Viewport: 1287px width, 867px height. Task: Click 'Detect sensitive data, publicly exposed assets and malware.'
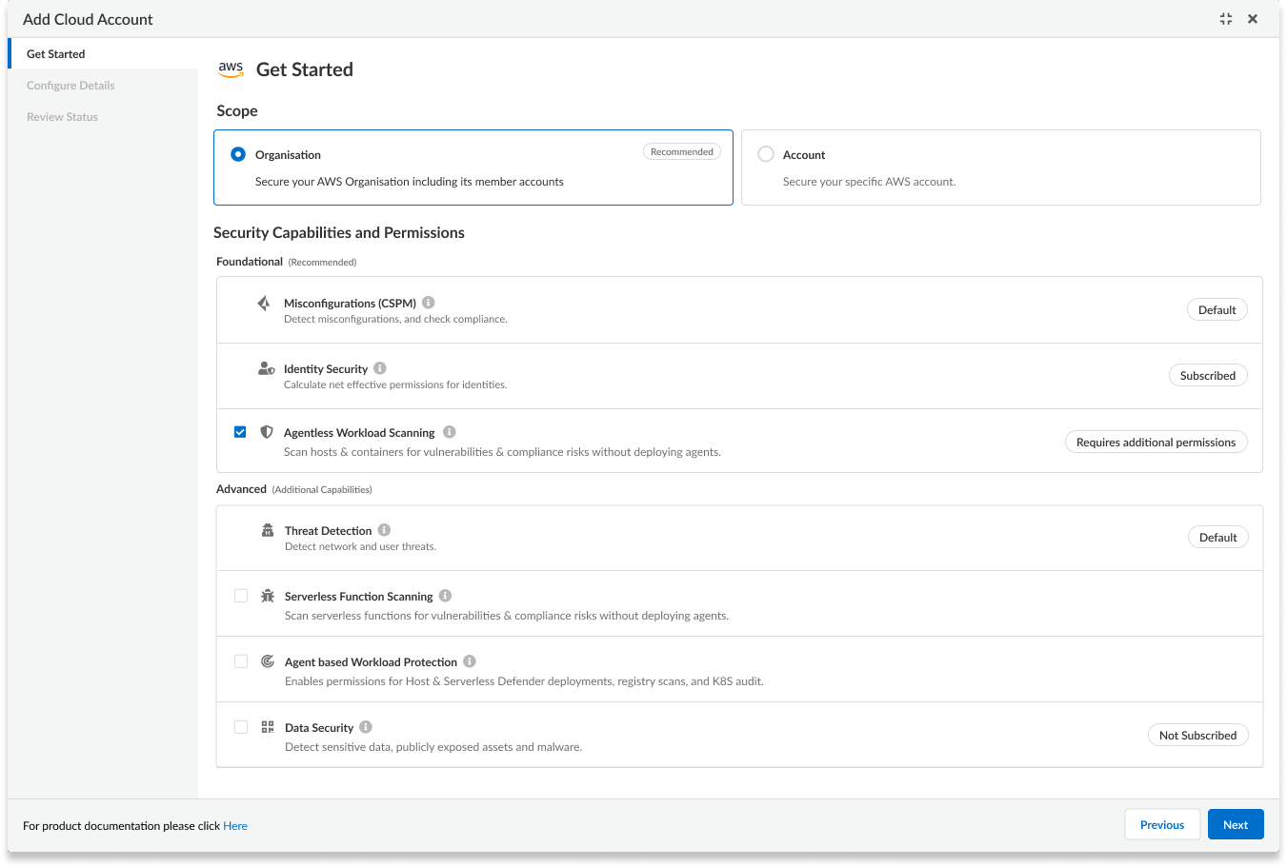pyautogui.click(x=433, y=747)
